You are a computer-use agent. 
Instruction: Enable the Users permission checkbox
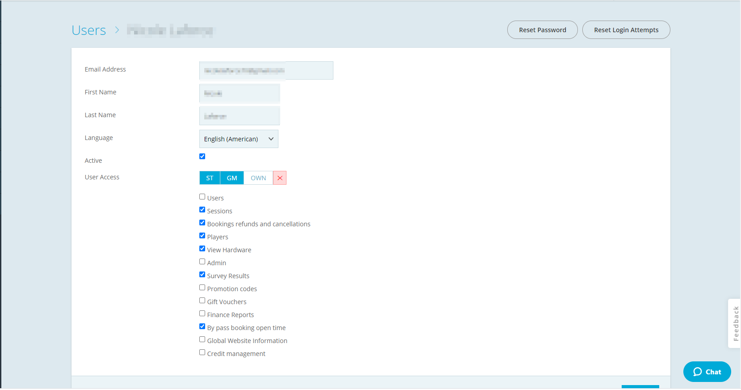[x=202, y=197]
